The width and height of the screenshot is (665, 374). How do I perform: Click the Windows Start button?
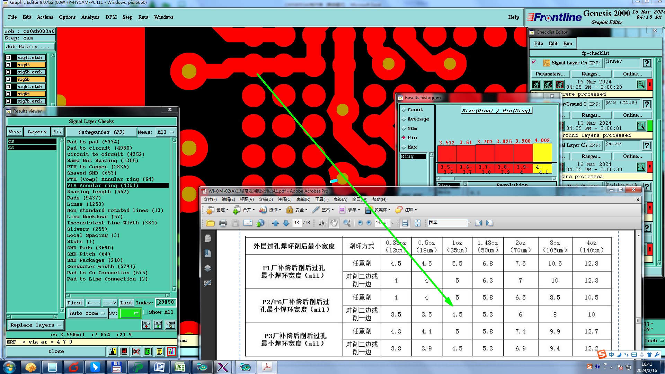pos(9,367)
